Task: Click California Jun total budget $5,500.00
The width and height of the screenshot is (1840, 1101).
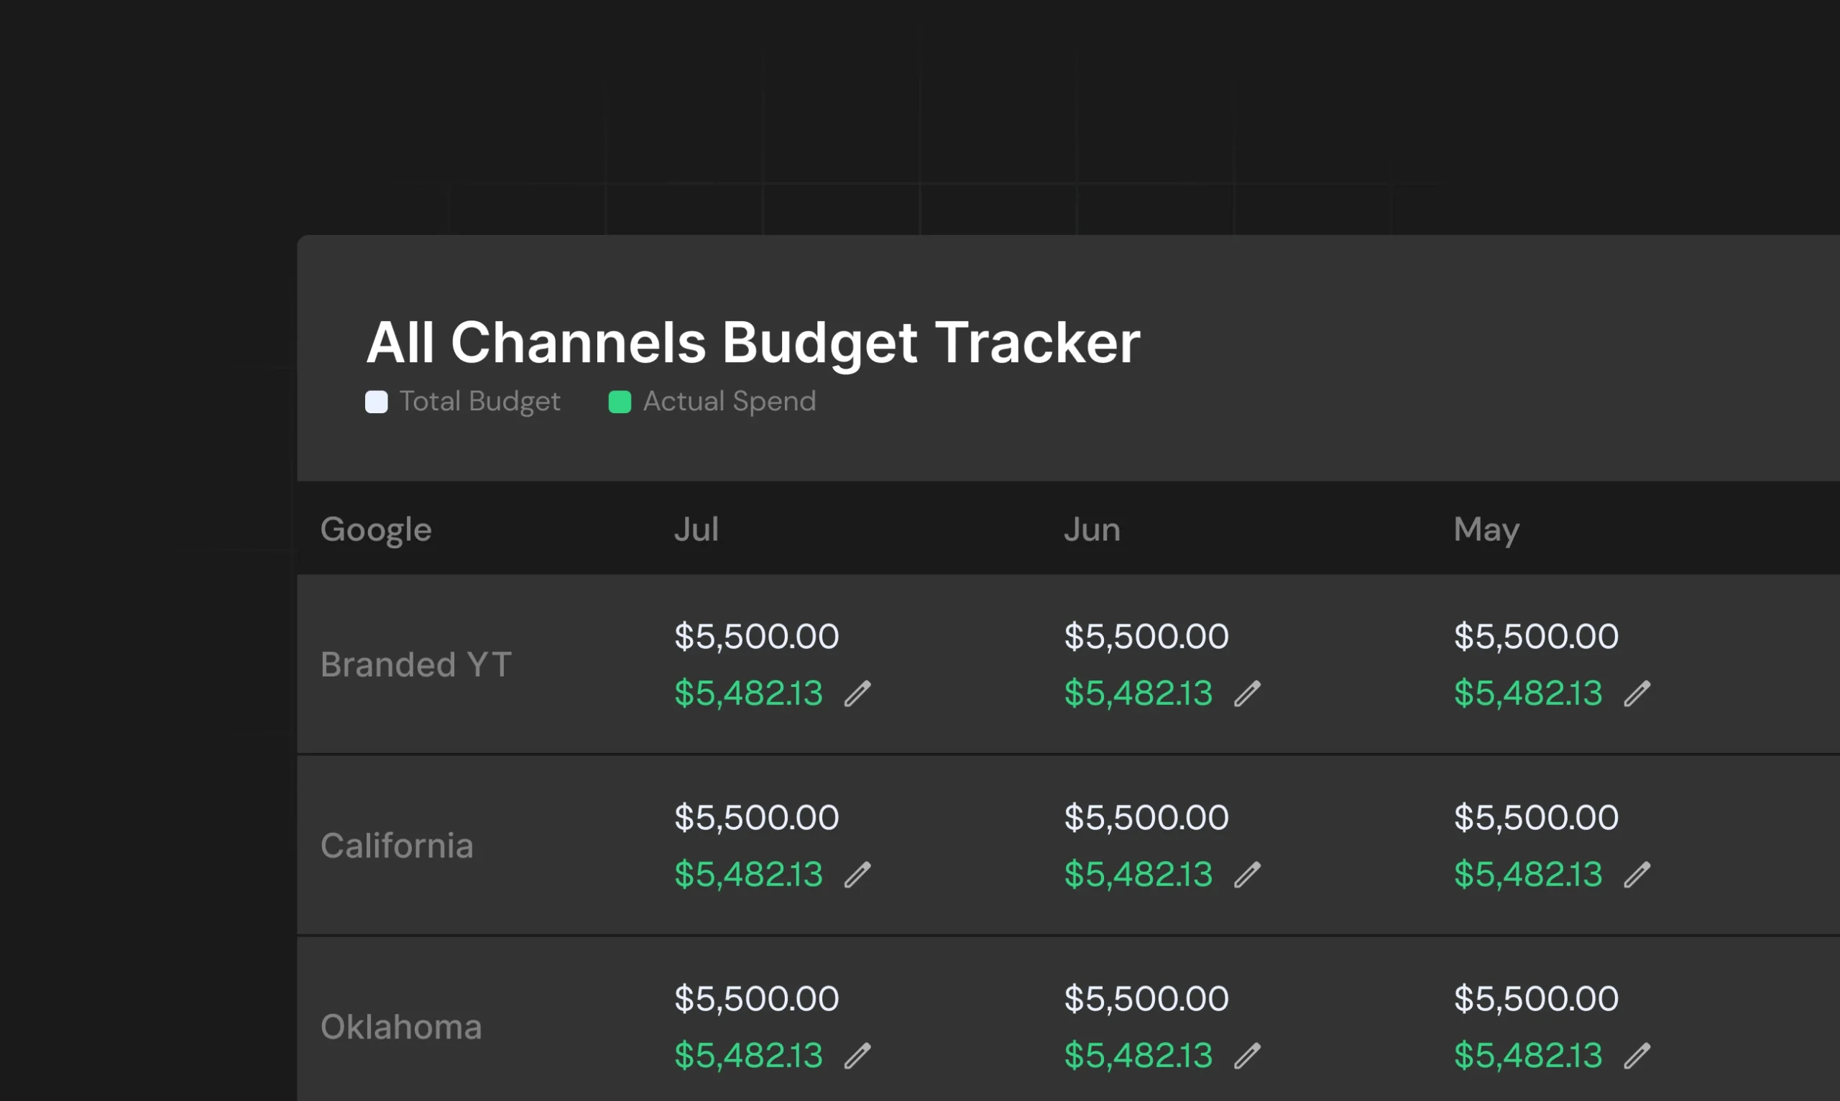Action: tap(1146, 818)
